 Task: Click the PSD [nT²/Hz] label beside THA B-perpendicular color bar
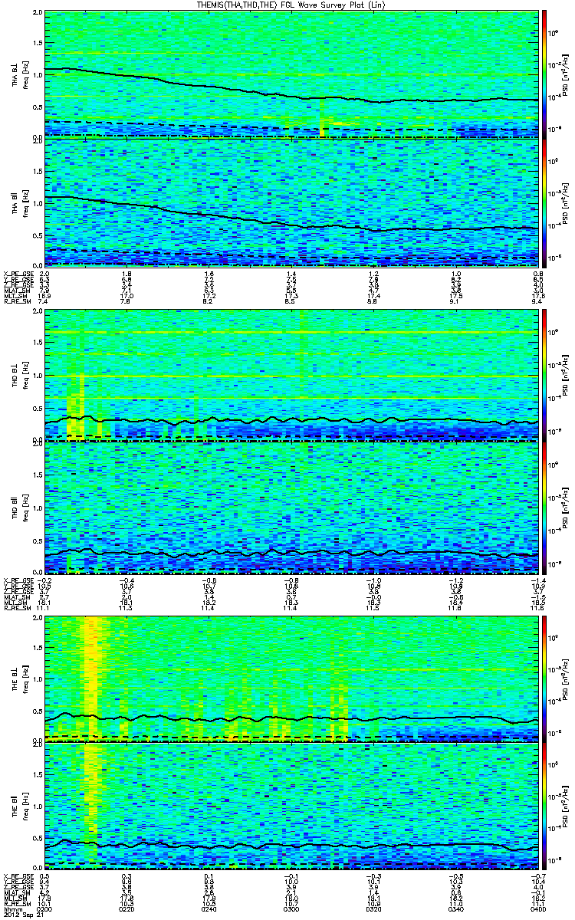click(x=565, y=74)
